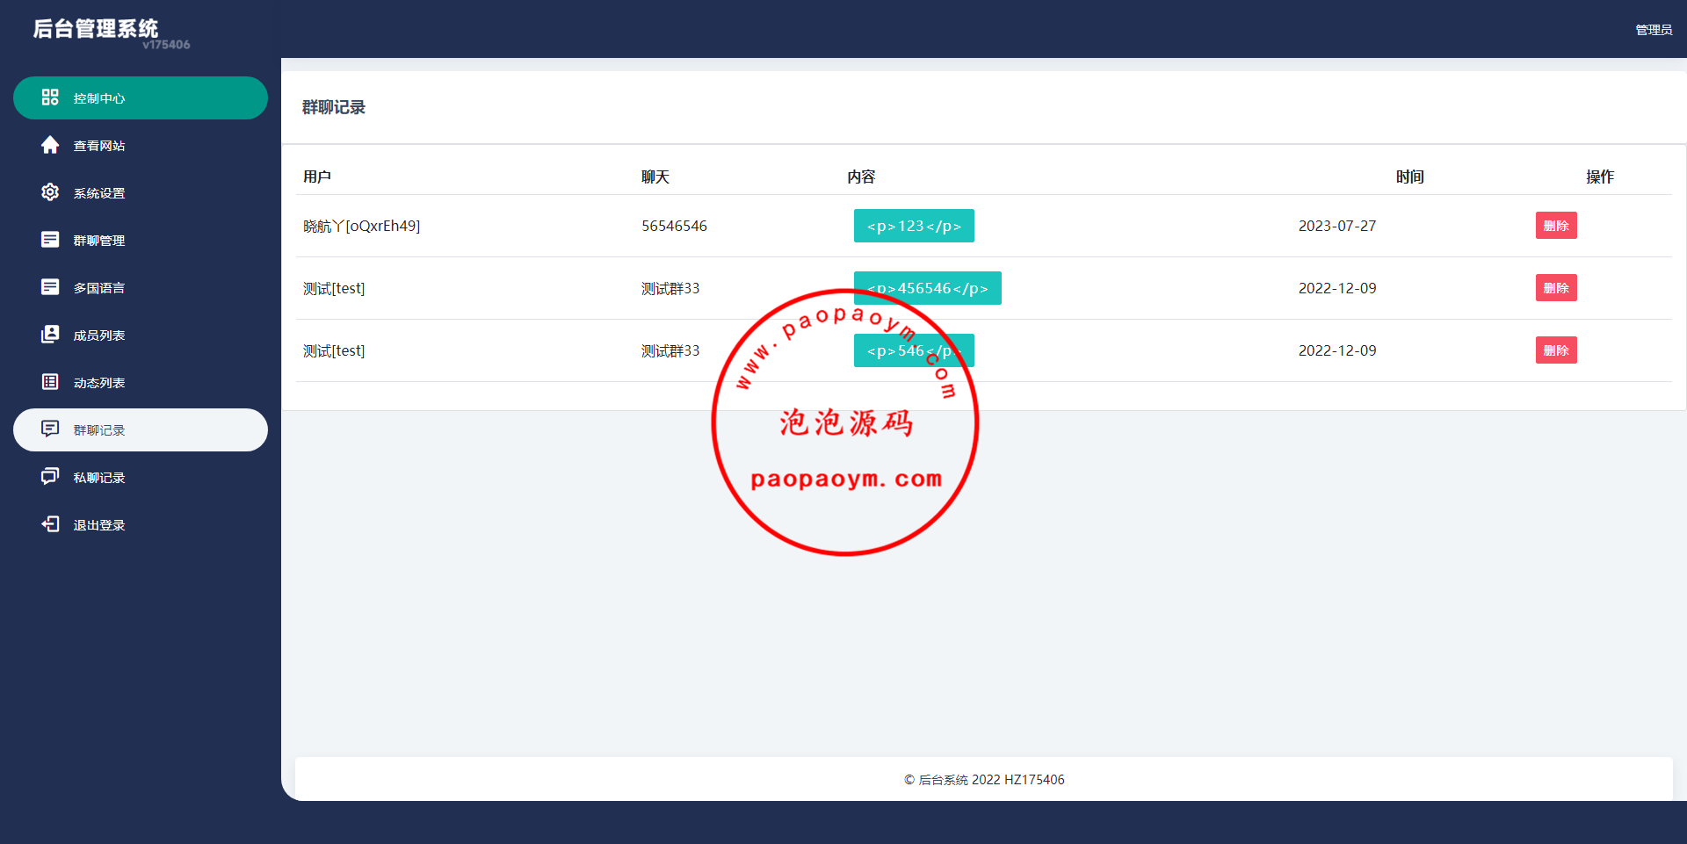Viewport: 1687px width, 844px height.
Task: Click the <p>123</p> content tag
Action: pyautogui.click(x=914, y=226)
